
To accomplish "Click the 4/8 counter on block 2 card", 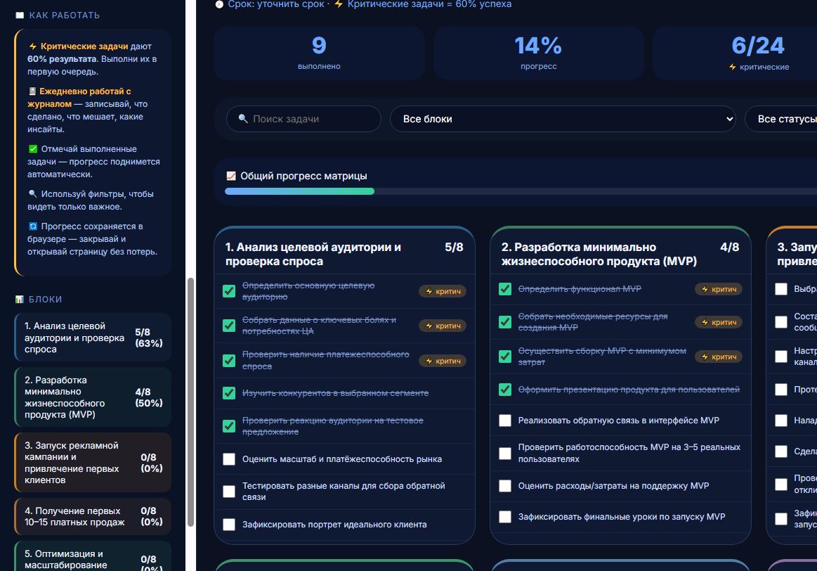I will [x=729, y=247].
